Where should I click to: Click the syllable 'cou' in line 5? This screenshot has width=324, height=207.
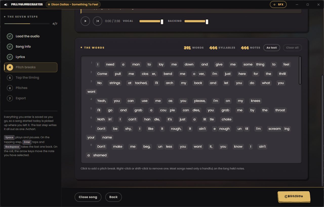[x=163, y=110]
